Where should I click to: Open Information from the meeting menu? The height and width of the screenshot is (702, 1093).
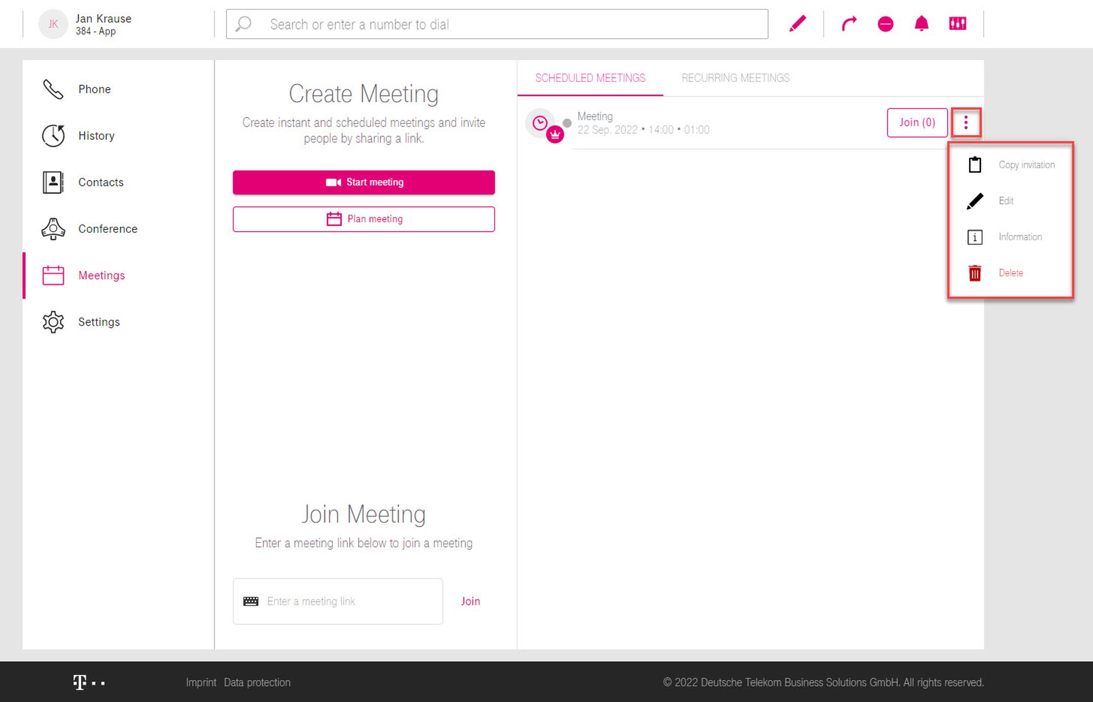pos(1020,237)
